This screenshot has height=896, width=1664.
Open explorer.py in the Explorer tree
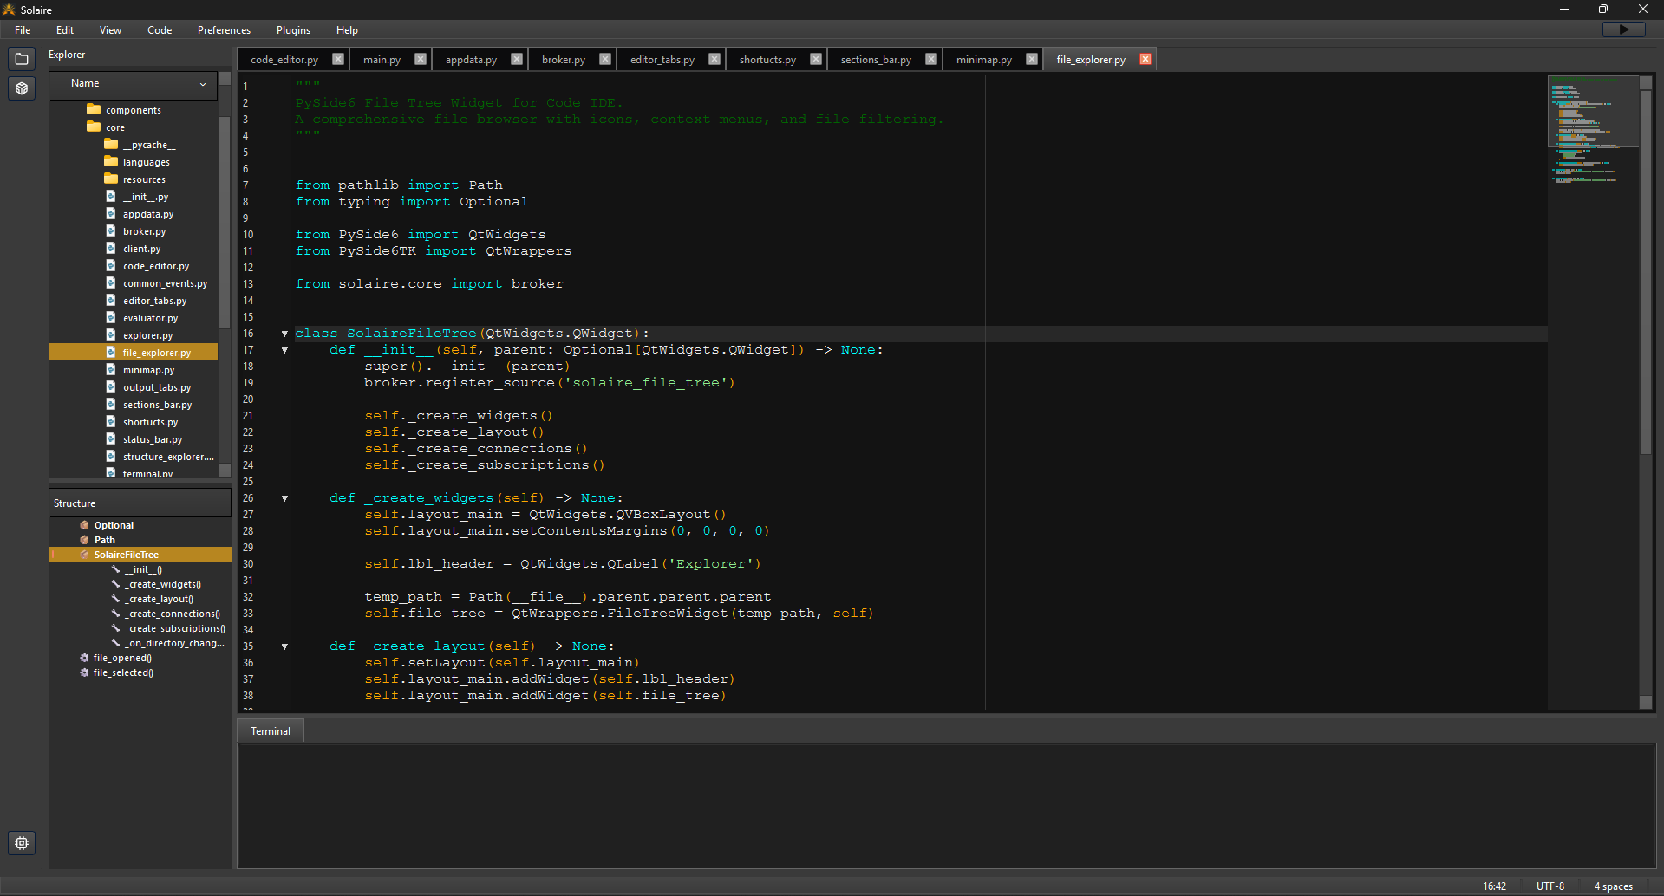pos(147,335)
